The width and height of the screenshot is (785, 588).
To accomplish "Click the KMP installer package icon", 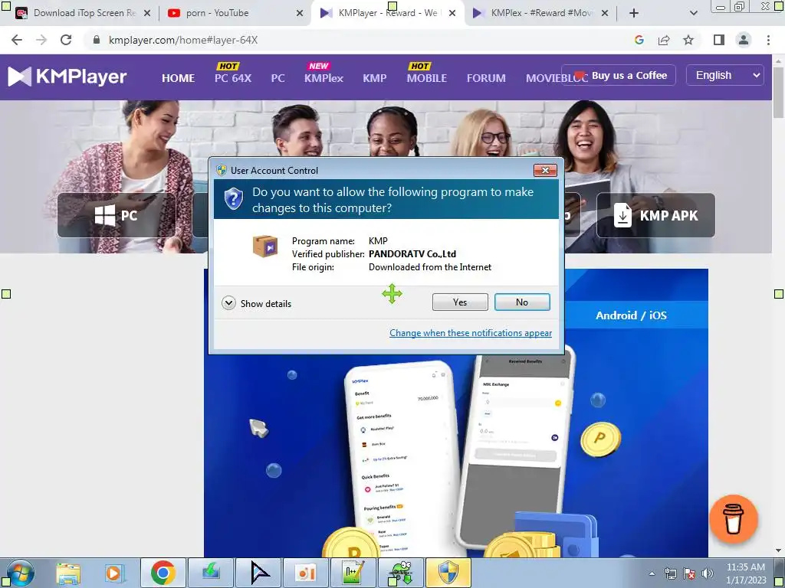I will (x=265, y=246).
